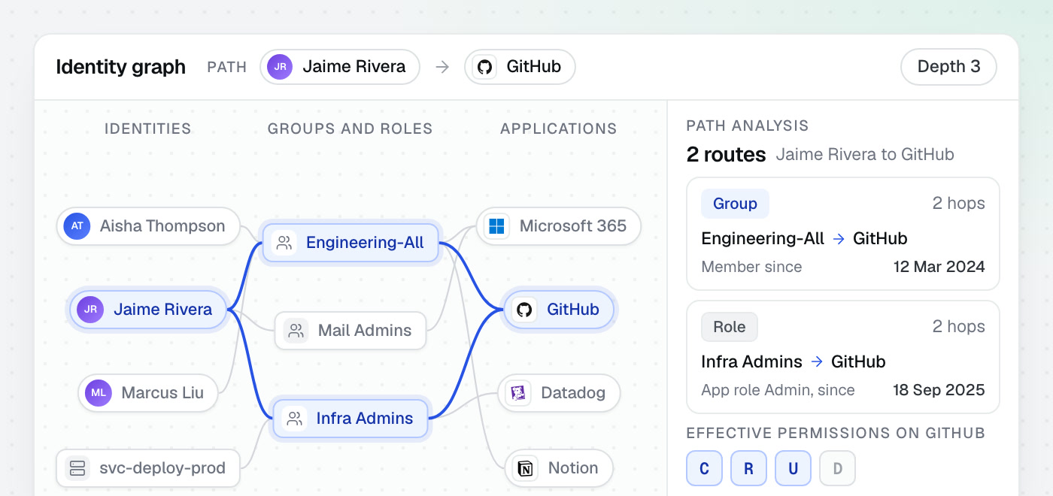Screen dimensions: 1053x496
Task: Click GitHub logo in path header
Action: tap(484, 67)
